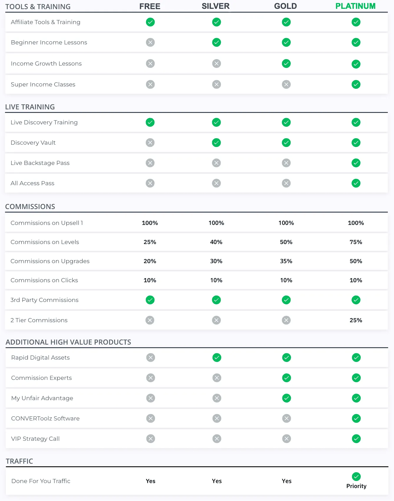Click the SILVER check for Rapid Digital Assets
Screen dimensions: 394x501
coord(217,358)
